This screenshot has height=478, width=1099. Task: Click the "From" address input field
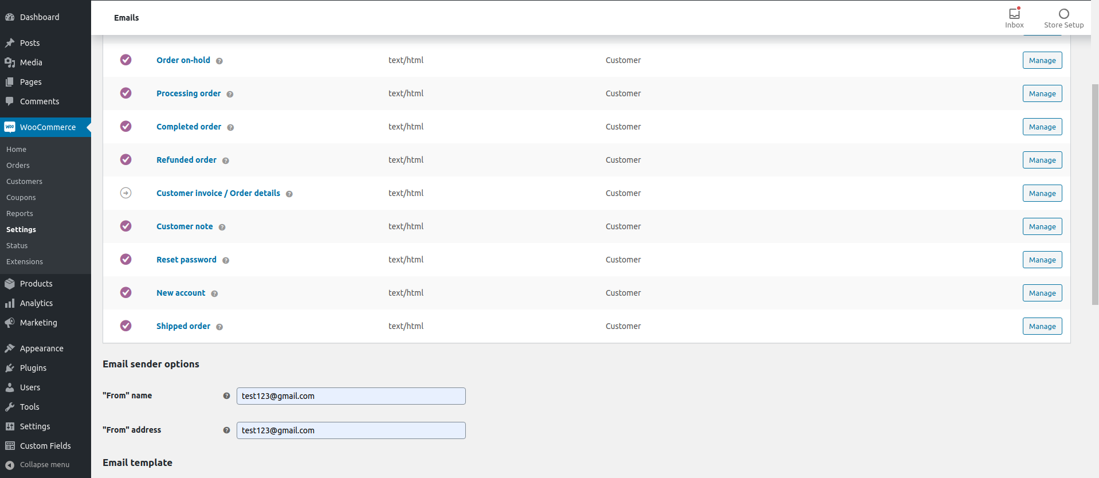351,430
